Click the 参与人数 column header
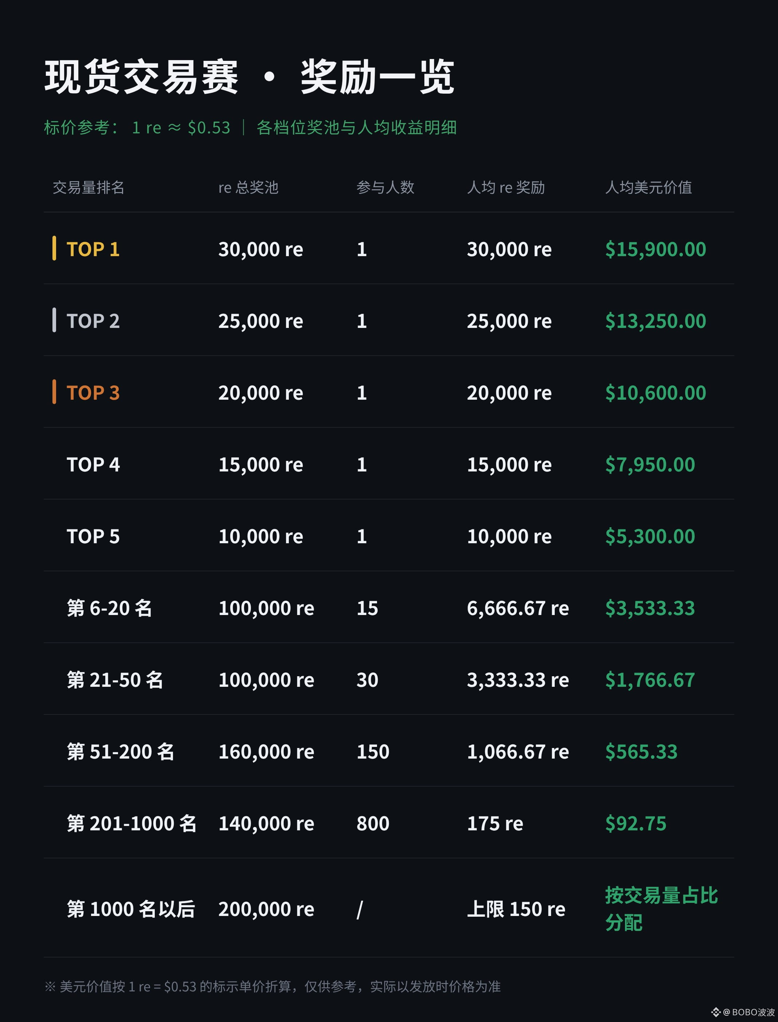The width and height of the screenshot is (778, 1022). 385,187
